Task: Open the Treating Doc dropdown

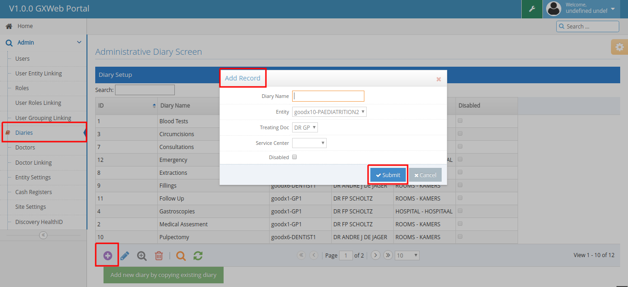Action: (305, 127)
